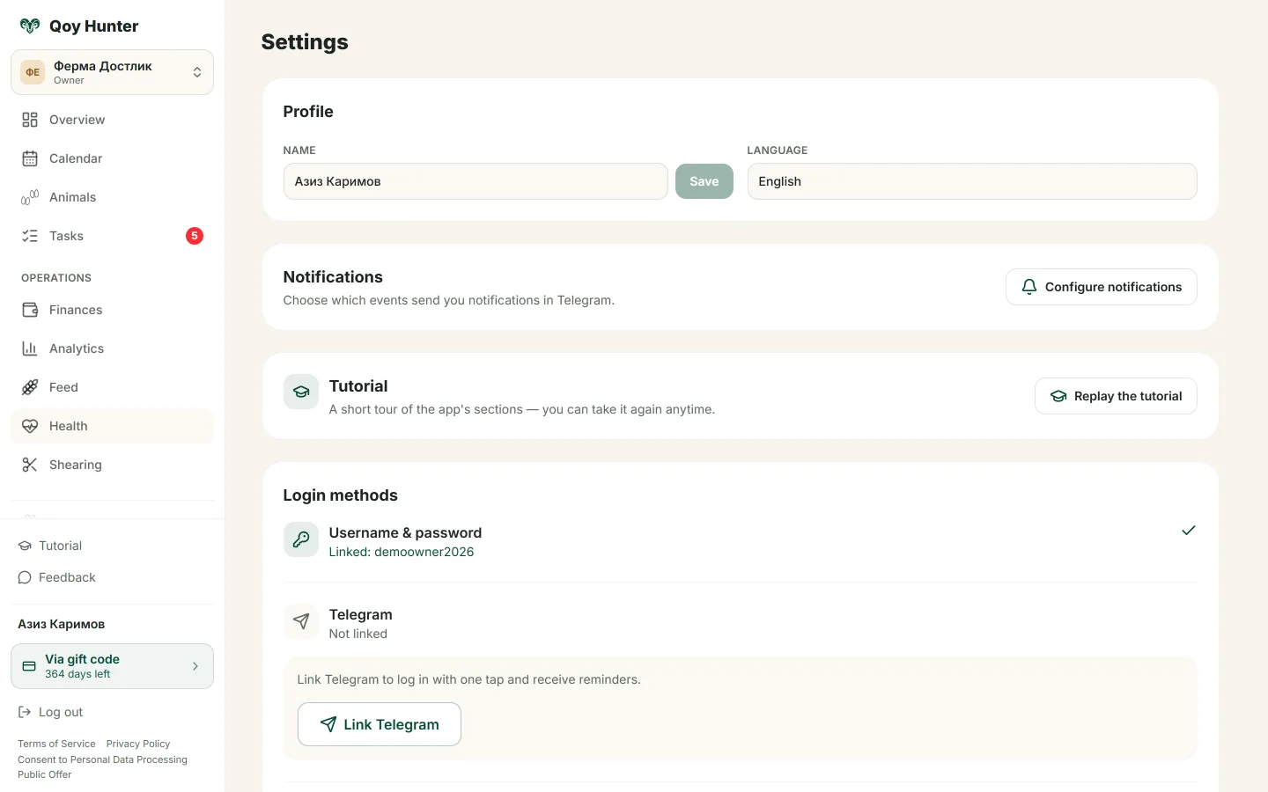Click the Shearing scissors icon
Image resolution: width=1268 pixels, height=792 pixels.
click(30, 465)
